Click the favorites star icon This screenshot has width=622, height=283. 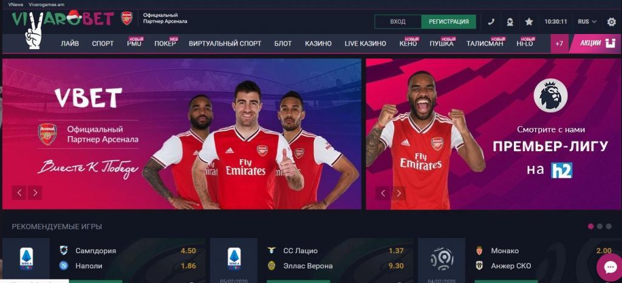[x=529, y=22]
